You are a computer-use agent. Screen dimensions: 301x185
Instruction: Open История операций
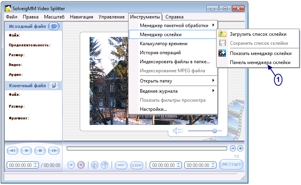pos(173,53)
